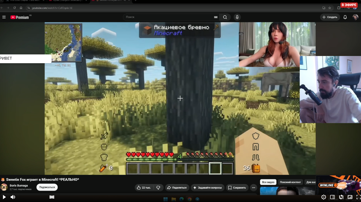This screenshot has height=202, width=361.
Task: Open the on-screen keyboard in search box
Action: [216, 17]
